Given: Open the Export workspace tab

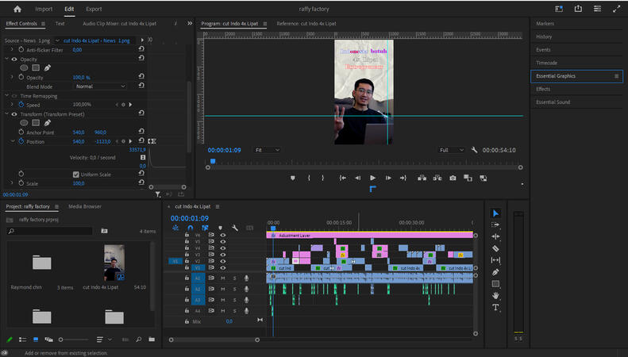Looking at the screenshot, I should pyautogui.click(x=94, y=9).
